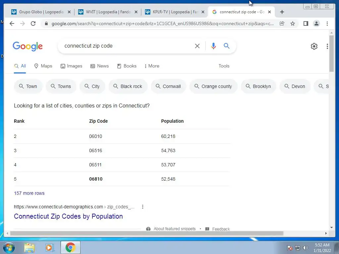Clear the search box text
339x254 pixels.
pos(197,46)
